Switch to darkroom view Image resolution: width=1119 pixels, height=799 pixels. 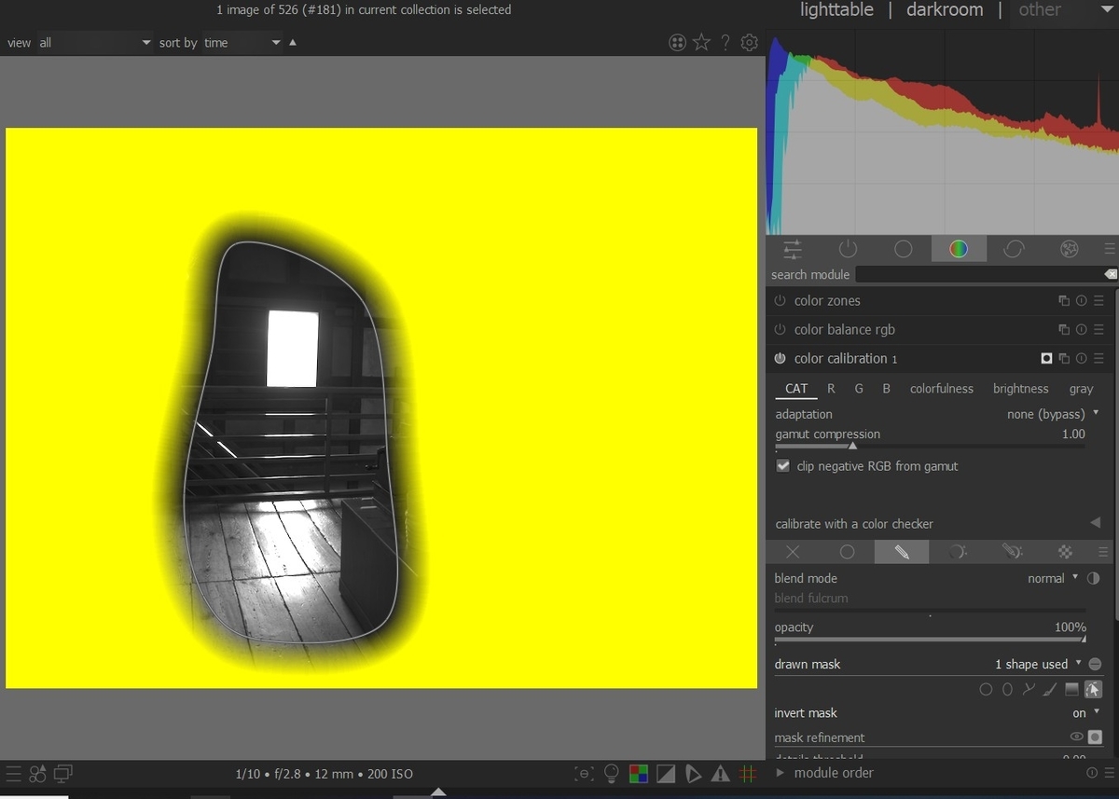pos(945,10)
